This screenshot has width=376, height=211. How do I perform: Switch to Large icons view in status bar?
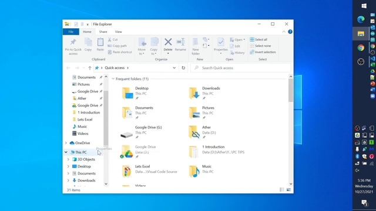click(288, 190)
